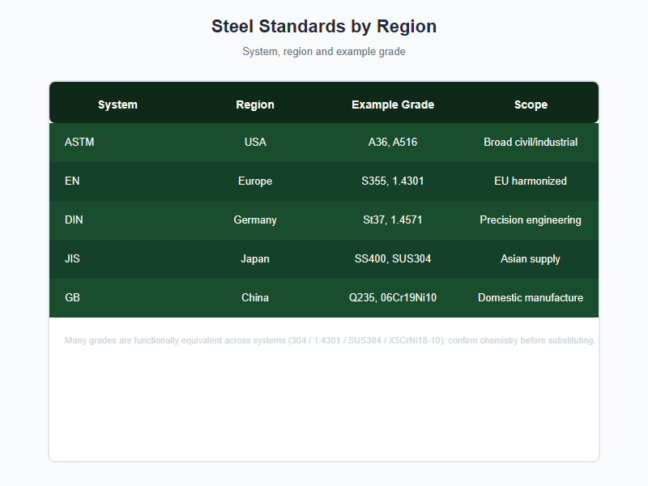The height and width of the screenshot is (486, 648).
Task: Select the EN system cell
Action: pyautogui.click(x=117, y=181)
